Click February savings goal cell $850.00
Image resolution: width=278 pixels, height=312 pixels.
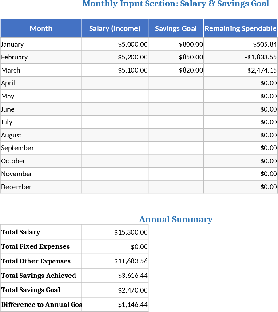click(x=176, y=57)
